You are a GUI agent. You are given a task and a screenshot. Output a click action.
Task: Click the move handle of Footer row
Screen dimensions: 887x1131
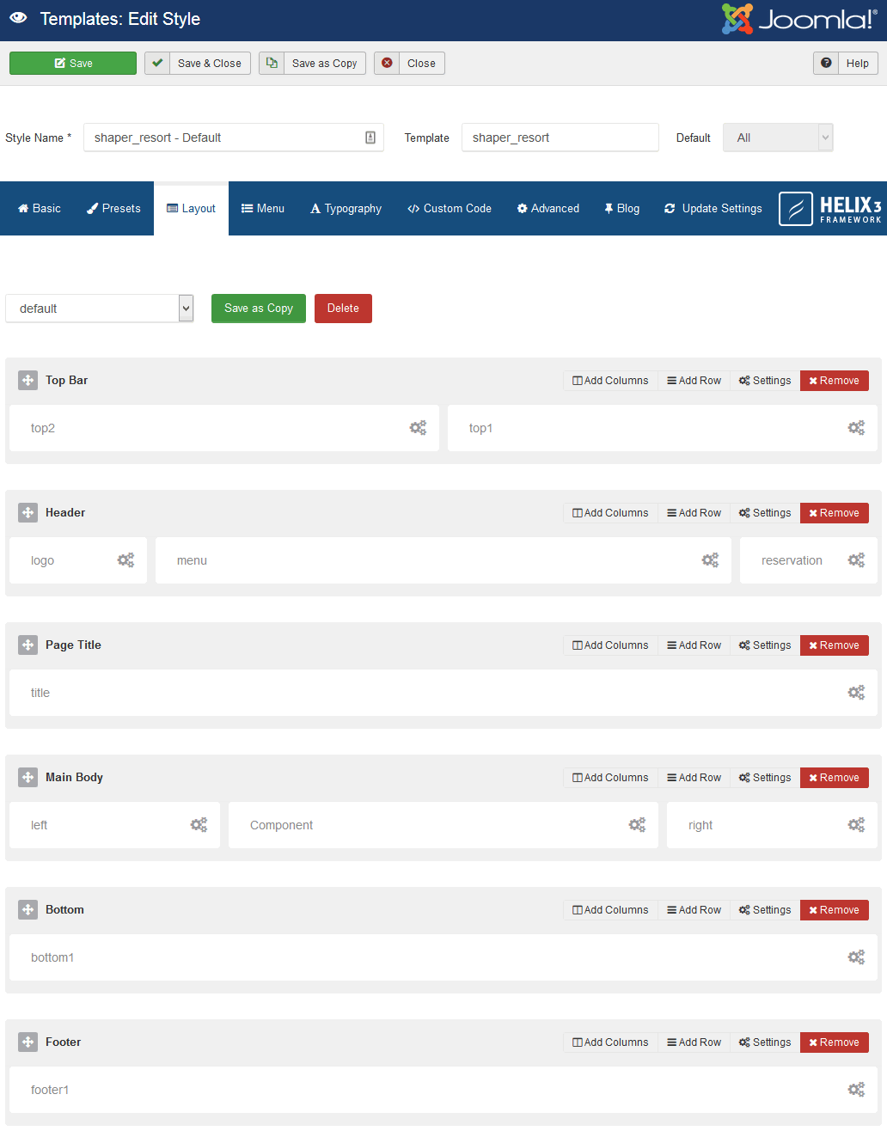coord(28,1042)
